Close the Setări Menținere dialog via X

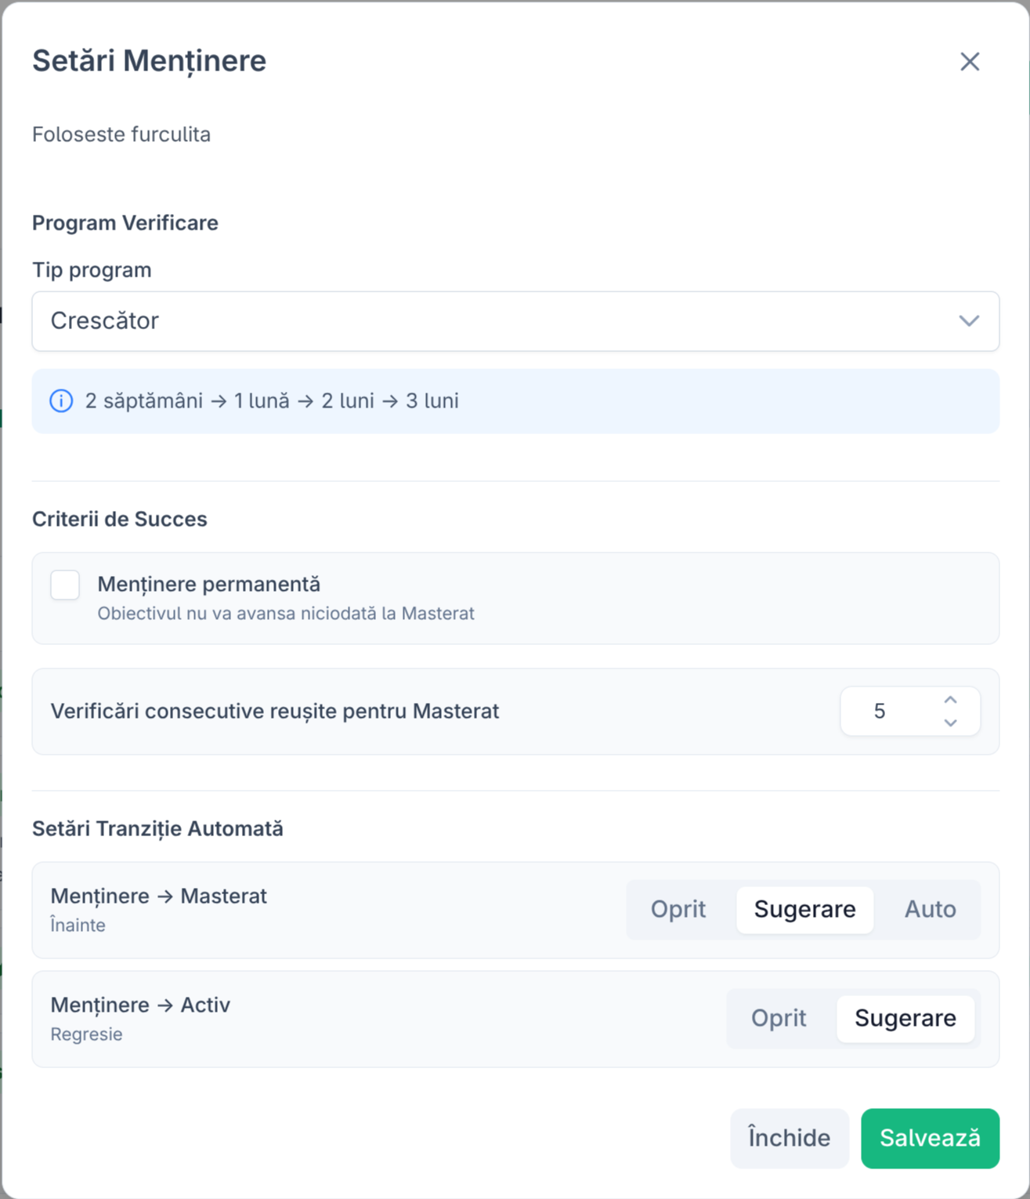click(970, 61)
